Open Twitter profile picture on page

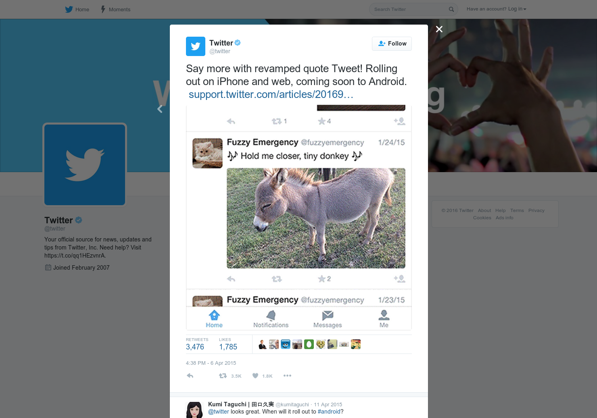click(x=85, y=165)
